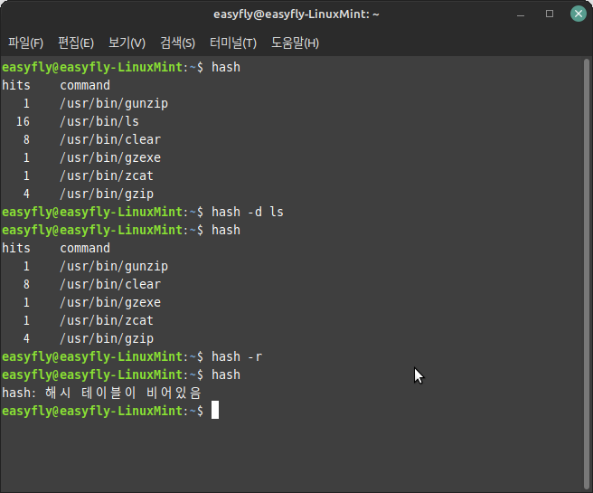
Task: Close the terminal window
Action: click(579, 14)
